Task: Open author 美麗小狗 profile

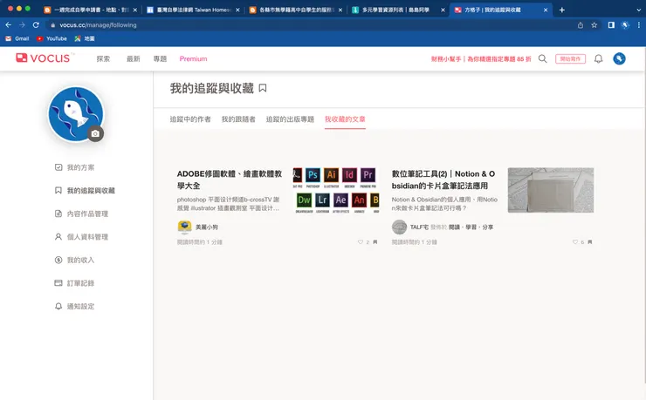Action: [207, 227]
